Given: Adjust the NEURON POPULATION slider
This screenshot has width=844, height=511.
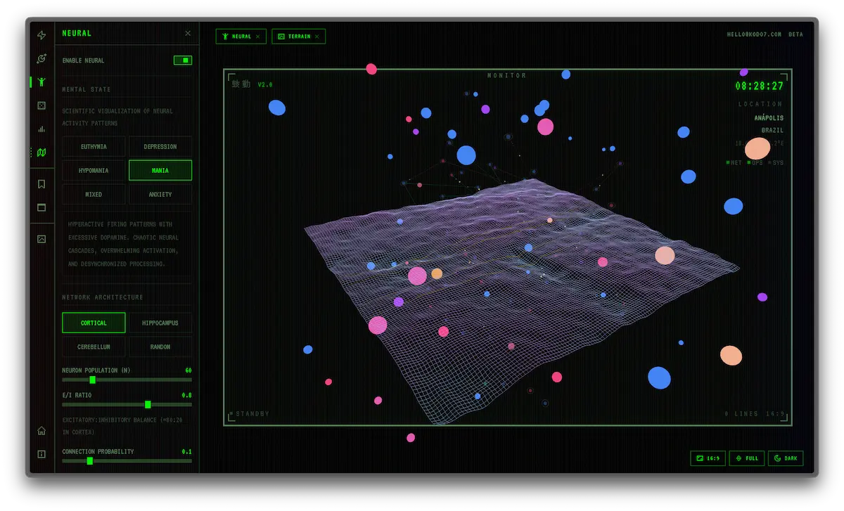Looking at the screenshot, I should [92, 380].
